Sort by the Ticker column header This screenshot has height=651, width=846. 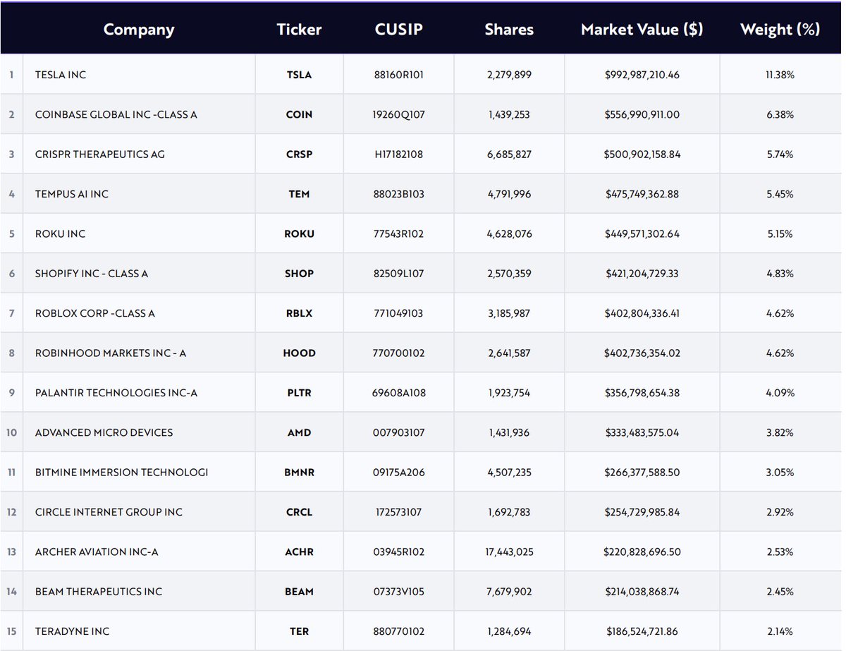click(x=299, y=30)
